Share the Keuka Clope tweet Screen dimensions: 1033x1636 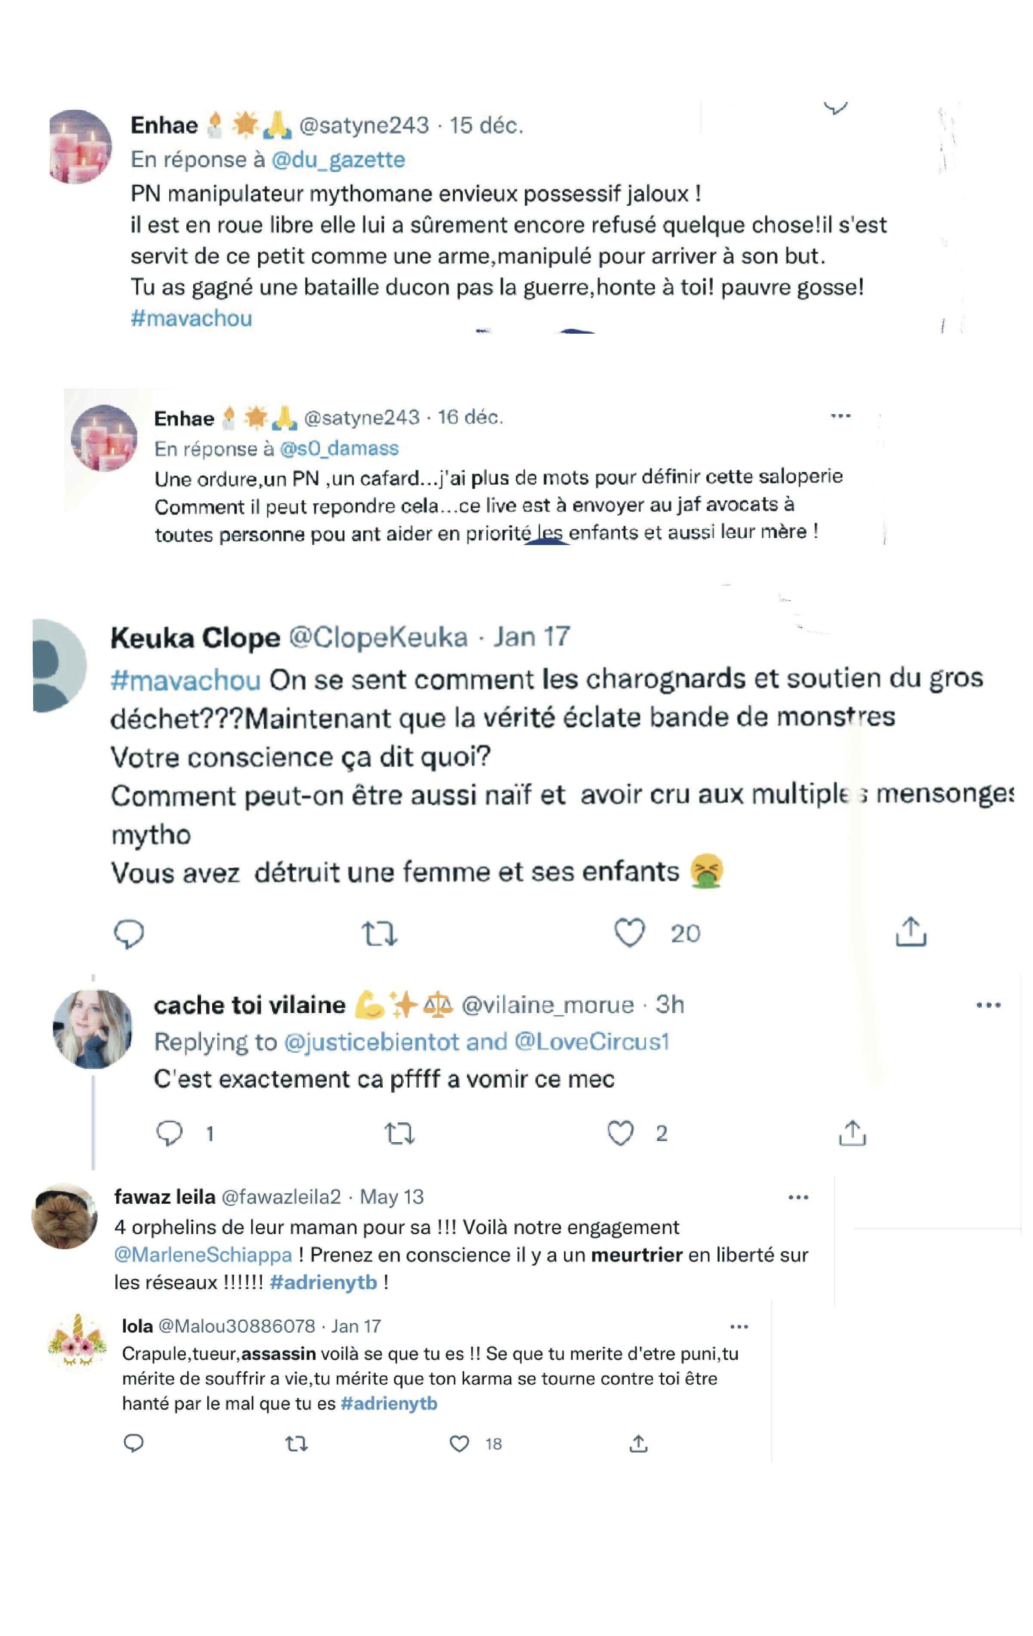click(911, 932)
